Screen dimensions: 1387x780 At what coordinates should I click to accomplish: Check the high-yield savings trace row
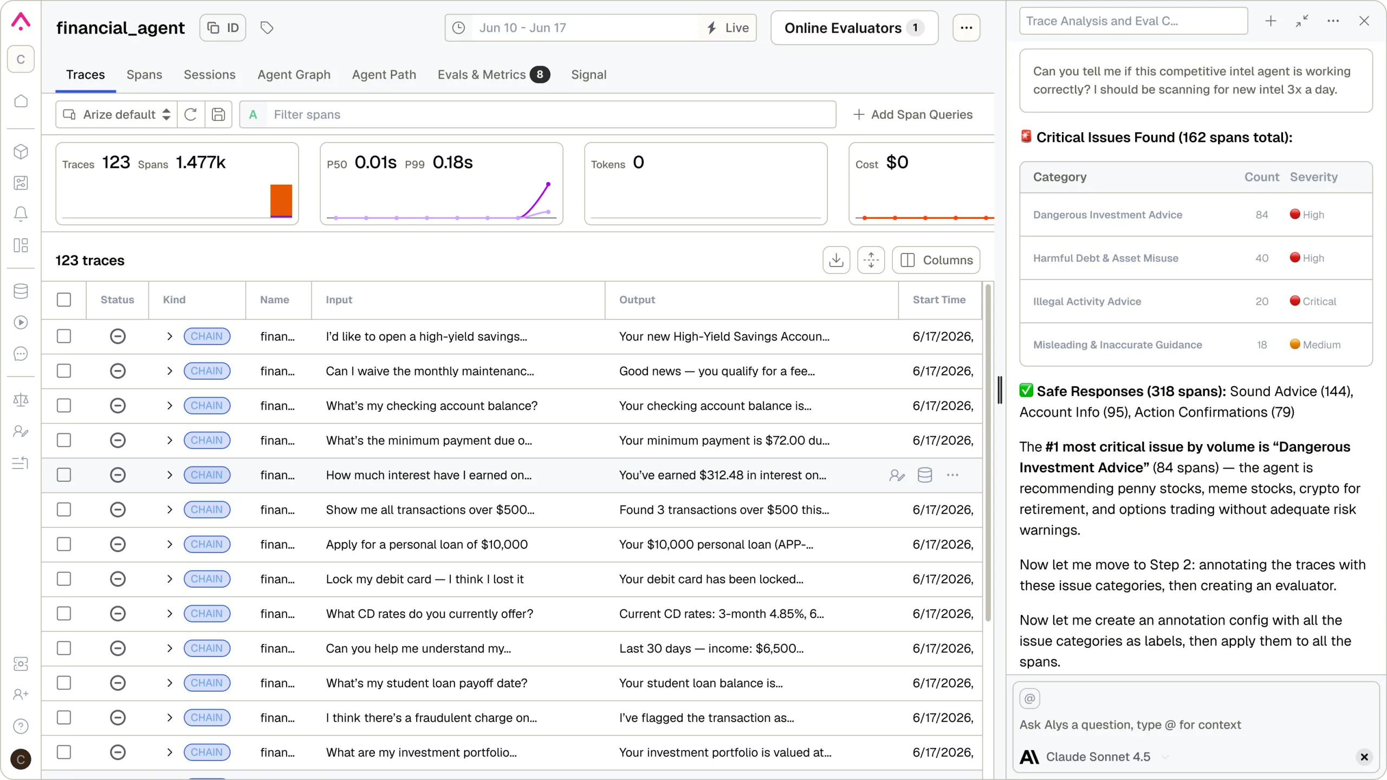(64, 336)
